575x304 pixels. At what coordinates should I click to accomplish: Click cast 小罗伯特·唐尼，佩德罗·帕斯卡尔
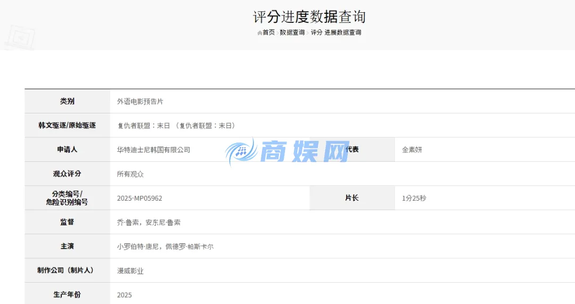(x=165, y=247)
